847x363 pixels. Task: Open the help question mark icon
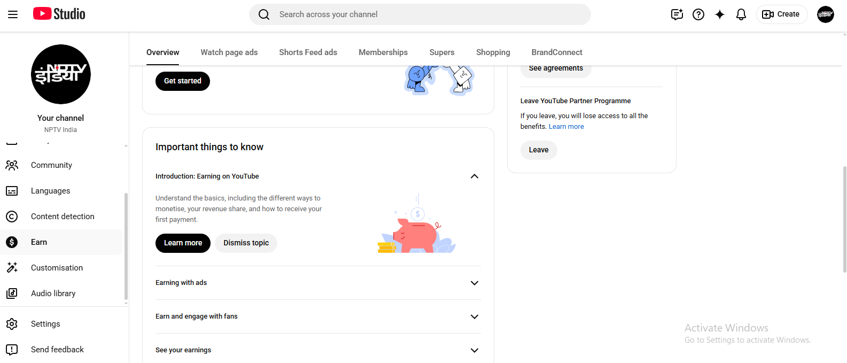pyautogui.click(x=698, y=14)
